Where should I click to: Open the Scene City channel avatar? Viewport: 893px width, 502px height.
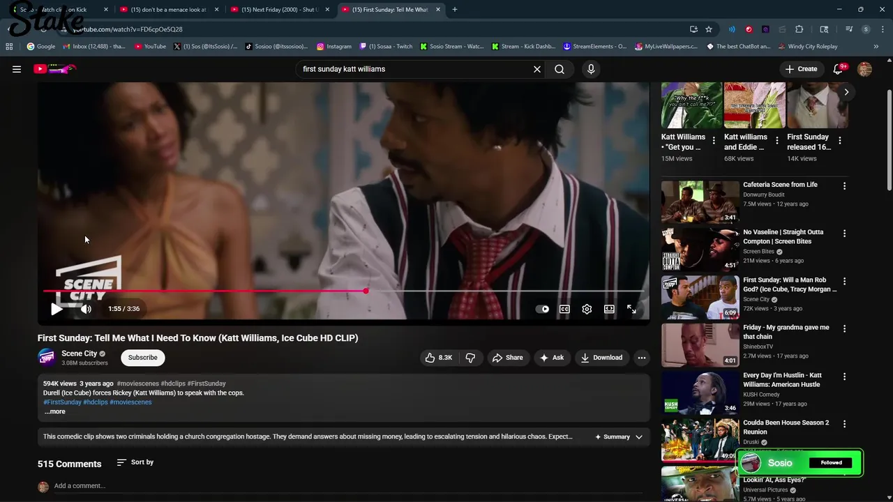(x=47, y=357)
